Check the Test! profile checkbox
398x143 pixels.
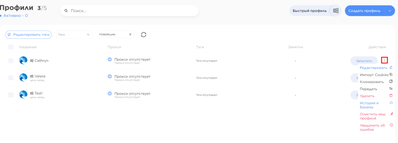coord(10,95)
